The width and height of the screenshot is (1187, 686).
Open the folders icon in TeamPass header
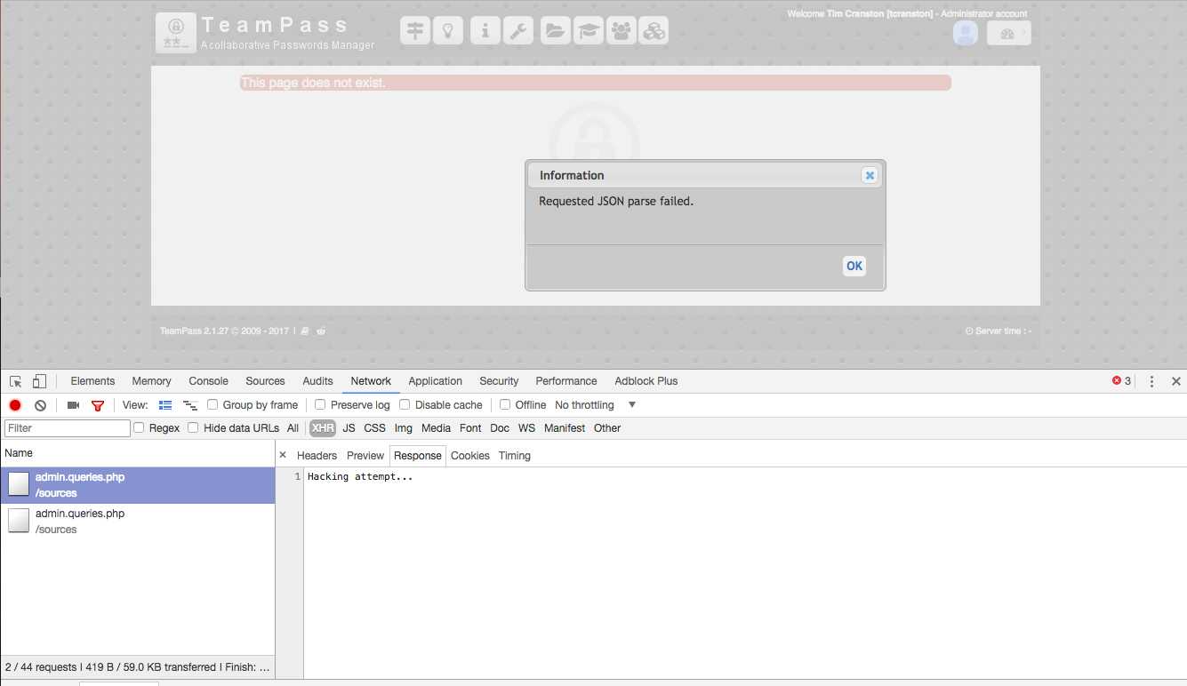555,30
